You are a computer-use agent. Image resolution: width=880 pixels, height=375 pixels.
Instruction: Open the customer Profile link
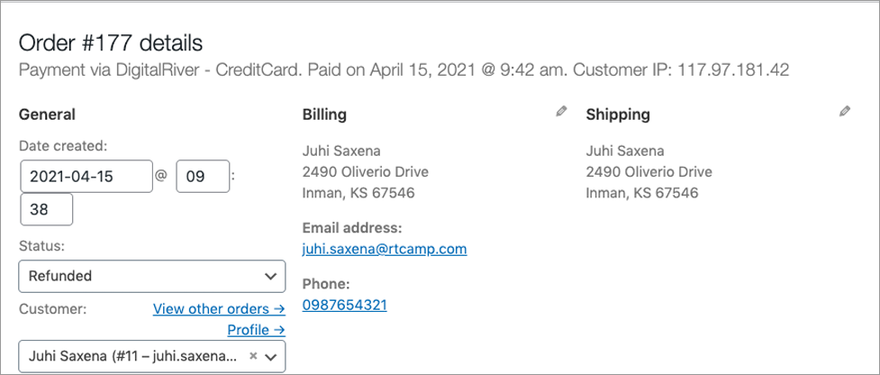click(x=256, y=330)
